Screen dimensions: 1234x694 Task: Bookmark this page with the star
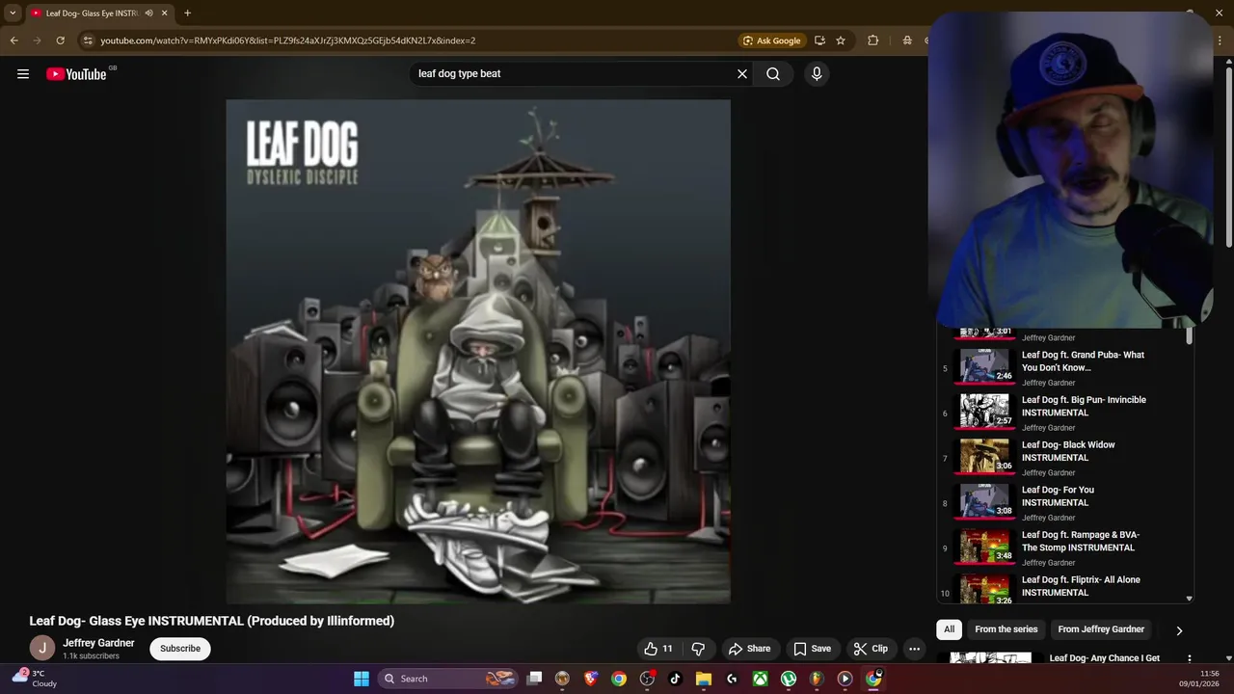841,40
